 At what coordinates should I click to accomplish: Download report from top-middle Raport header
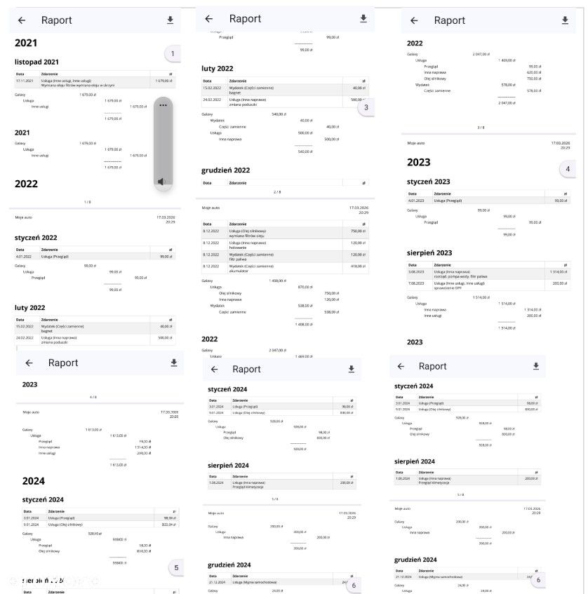(x=363, y=19)
